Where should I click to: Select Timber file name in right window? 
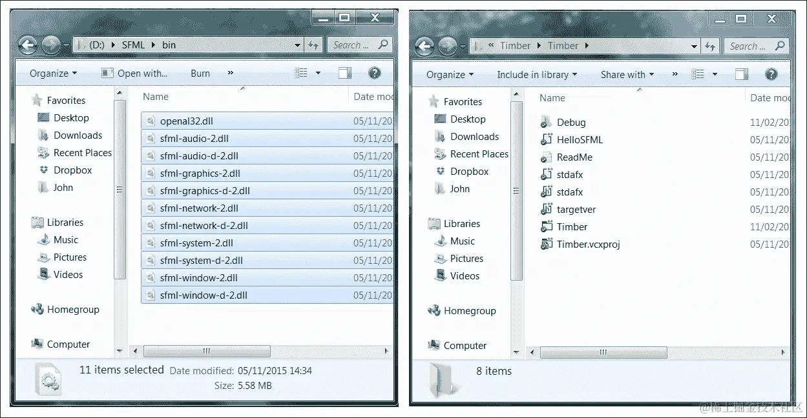572,227
